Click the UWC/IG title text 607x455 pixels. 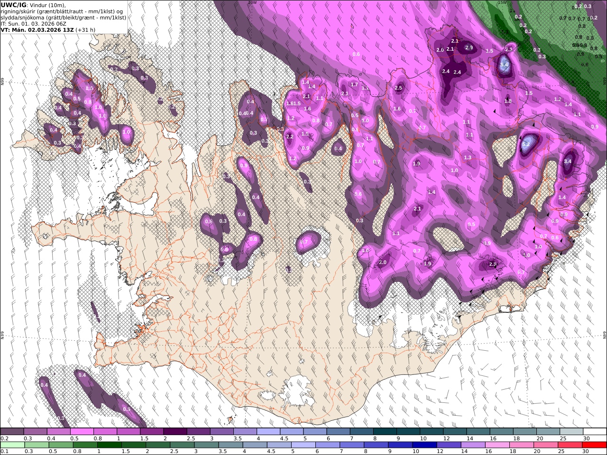tap(14, 5)
